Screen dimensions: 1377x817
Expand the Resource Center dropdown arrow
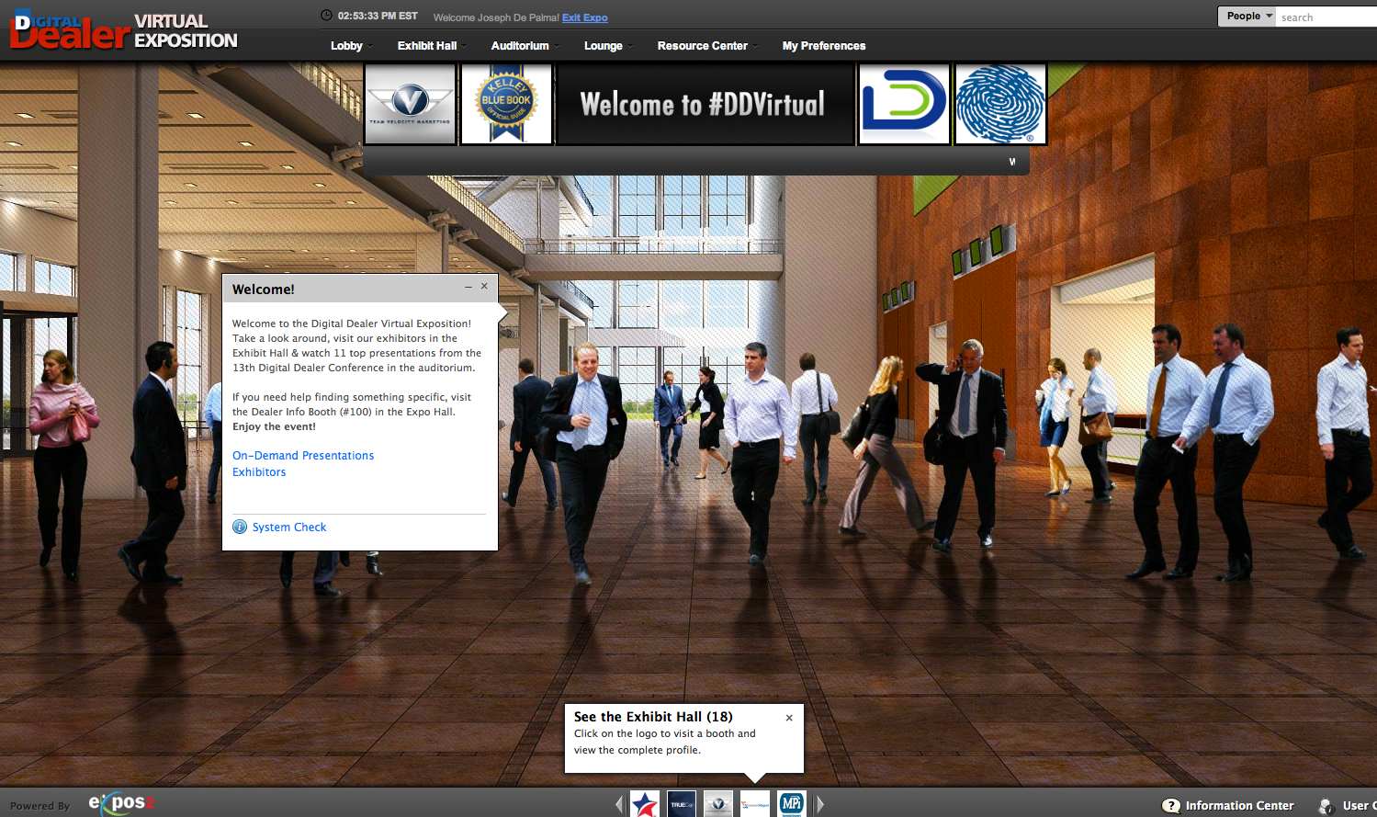pyautogui.click(x=755, y=46)
